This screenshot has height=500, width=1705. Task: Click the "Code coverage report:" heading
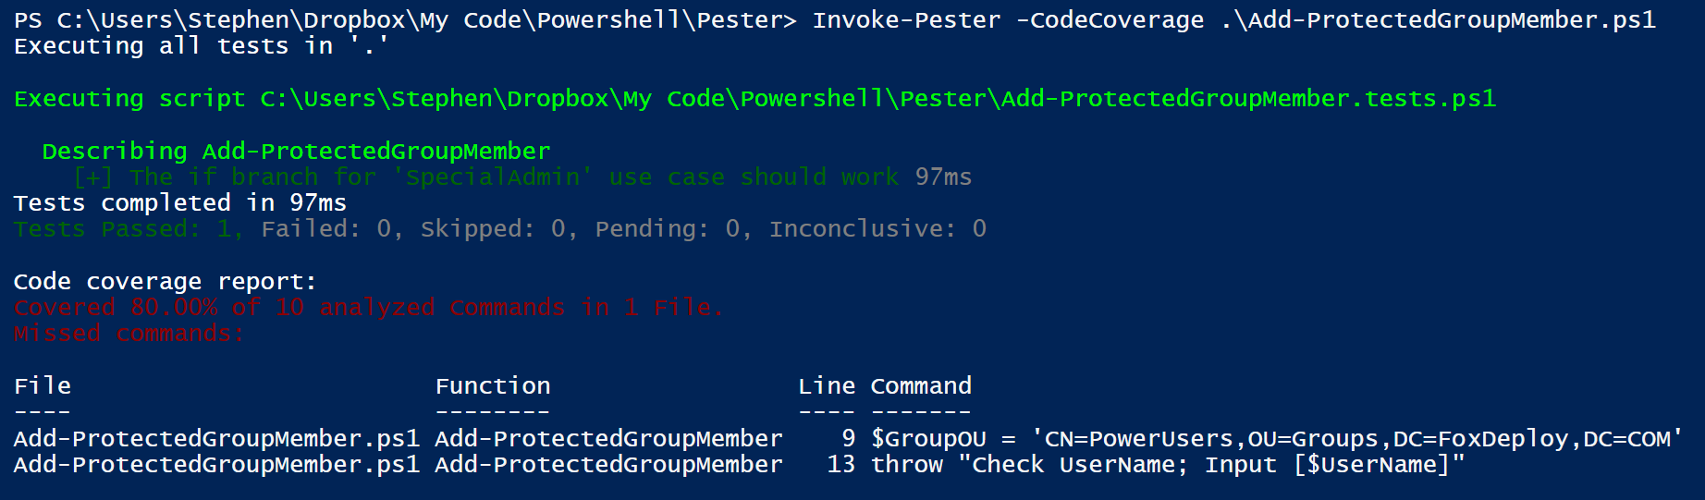(x=165, y=282)
